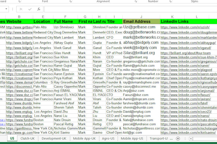217x144 pixels.
Task: Show more sheet tabs via ellipsis
Action: point(171,139)
